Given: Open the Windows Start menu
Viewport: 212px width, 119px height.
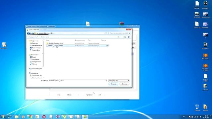Looking at the screenshot, I should pyautogui.click(x=3, y=117).
